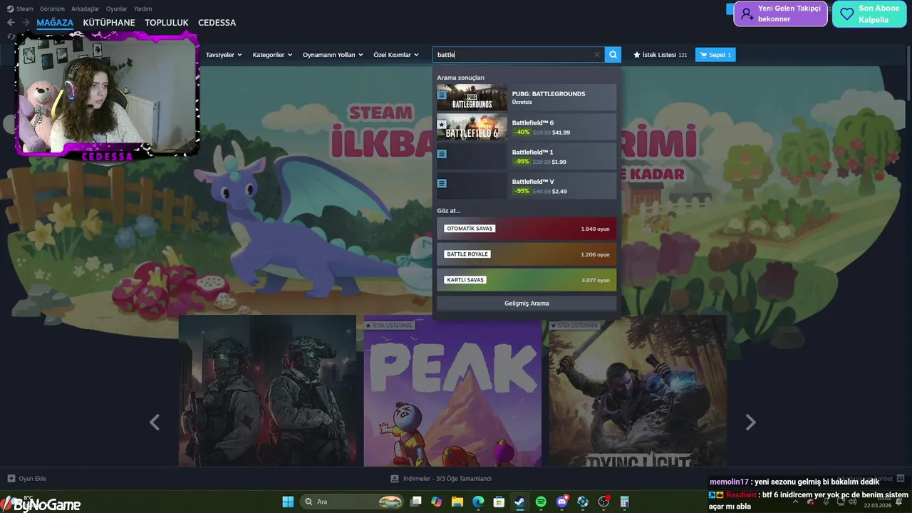Screen dimensions: 912x513
Task: Click the carousel next arrow
Action: tap(750, 423)
